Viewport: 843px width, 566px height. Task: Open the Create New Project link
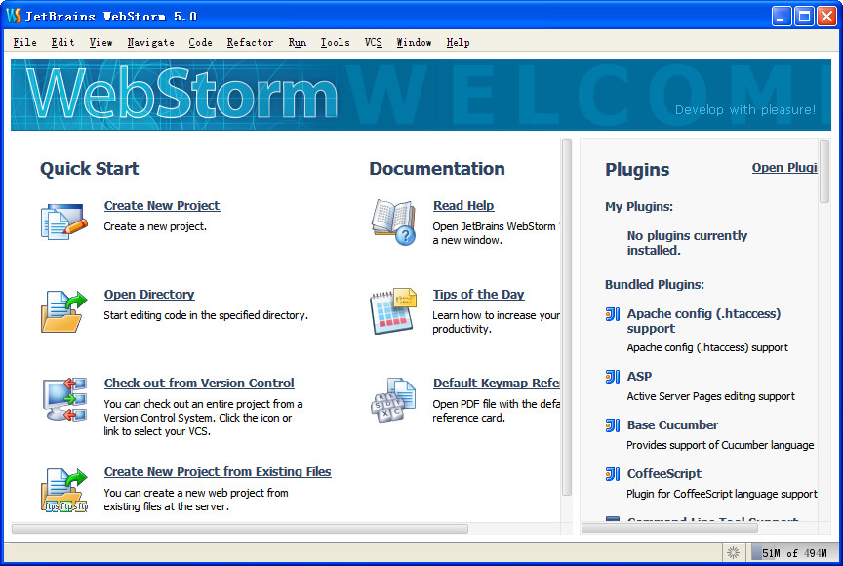coord(161,205)
